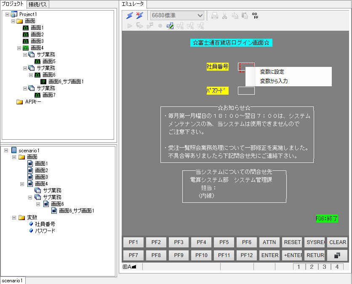Collapse the サブ業務 node containing 画面5
The width and height of the screenshot is (352, 284).
(x=25, y=55)
